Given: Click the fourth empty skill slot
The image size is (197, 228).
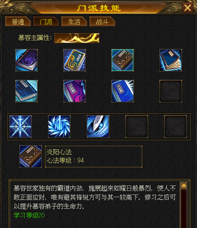Looking at the screenshot, I should coord(137,126).
